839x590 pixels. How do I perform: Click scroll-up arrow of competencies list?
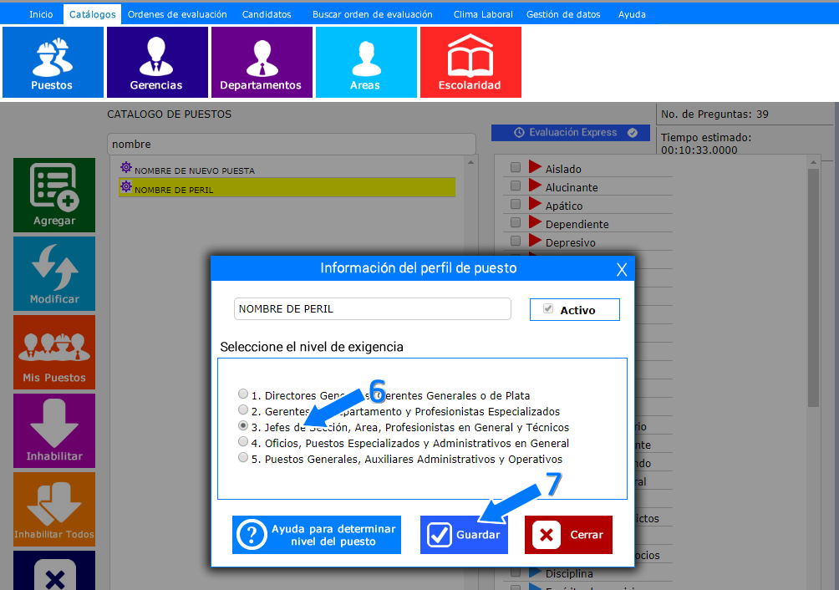[813, 162]
